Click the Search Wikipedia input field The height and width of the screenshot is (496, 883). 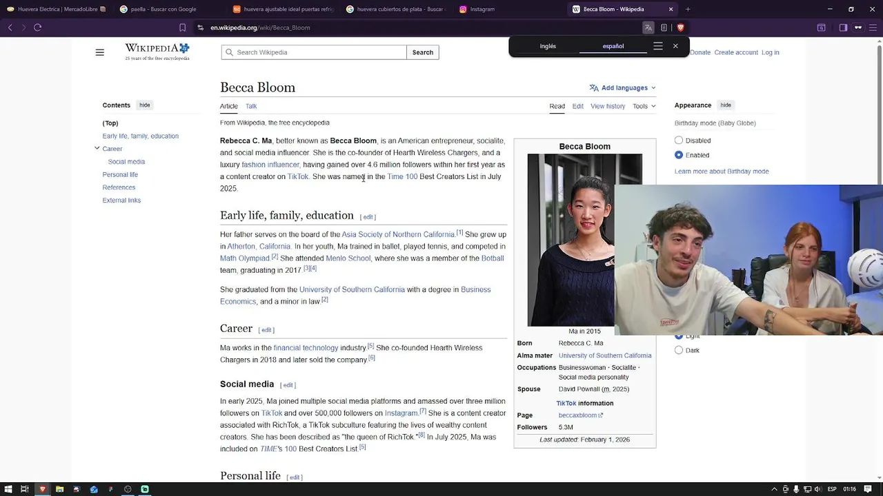pyautogui.click(x=314, y=52)
